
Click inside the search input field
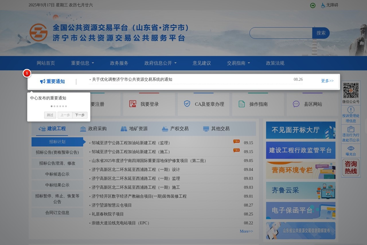point(281,33)
